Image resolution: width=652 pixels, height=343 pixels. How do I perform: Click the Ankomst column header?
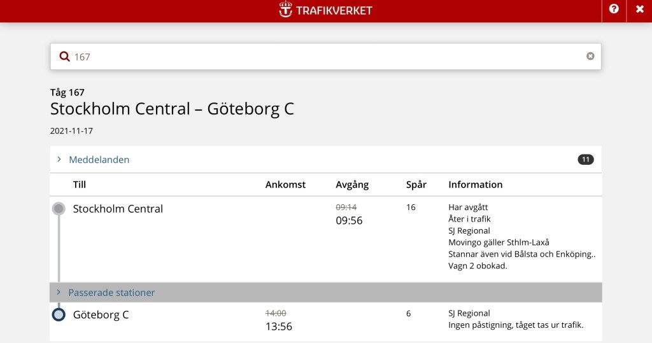coord(285,185)
